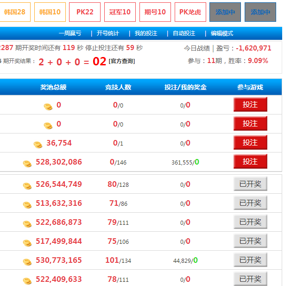This screenshot has width=297, height=286.
Task: Click the pool amount 526,544,749
Action: (x=59, y=184)
